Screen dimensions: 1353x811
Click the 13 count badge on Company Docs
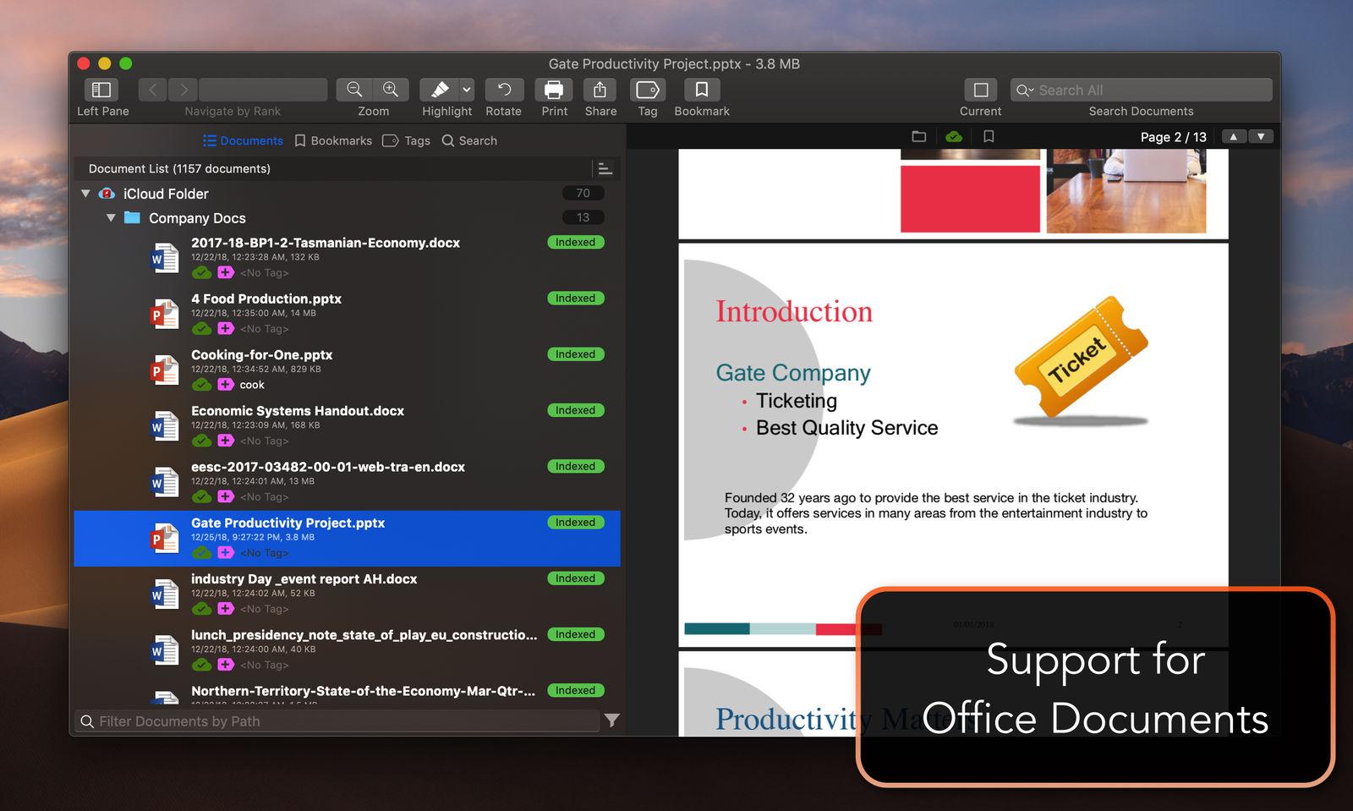583,217
